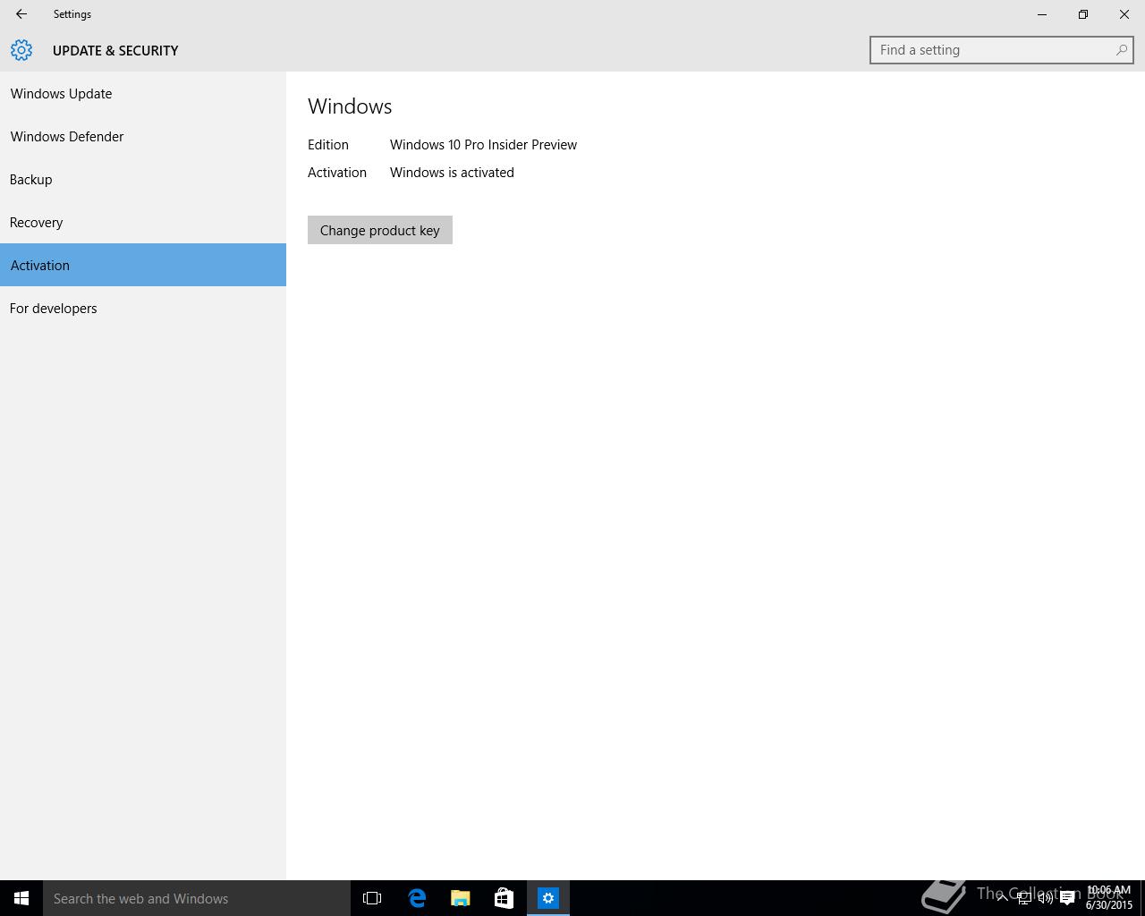Click Search the web and Windows box
The height and width of the screenshot is (916, 1145).
(197, 898)
